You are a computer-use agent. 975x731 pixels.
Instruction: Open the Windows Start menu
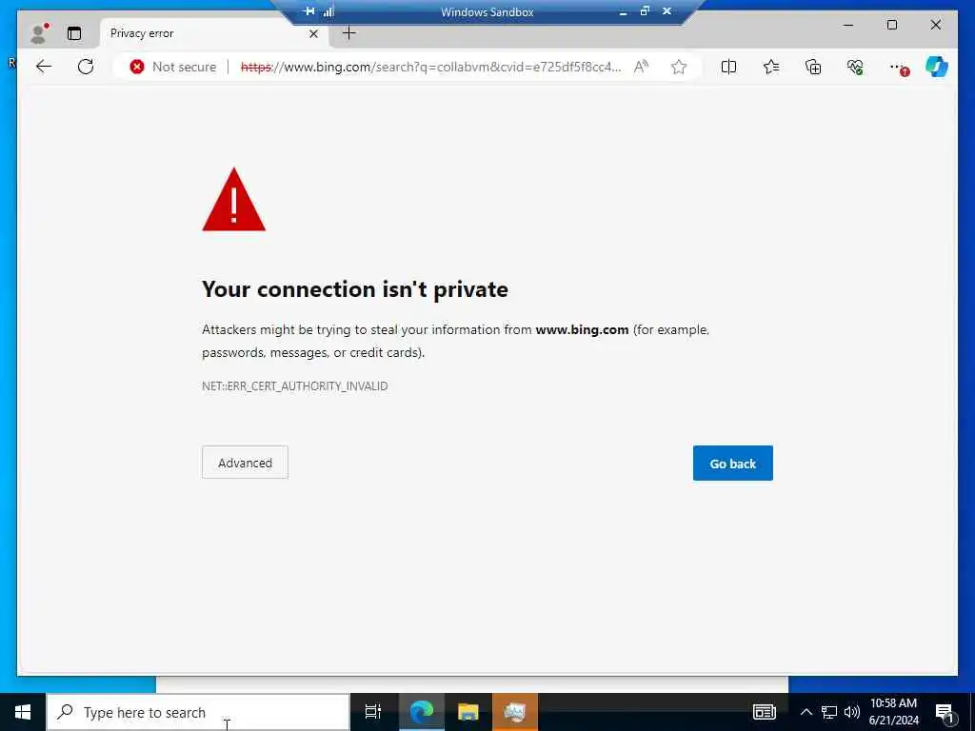23,712
